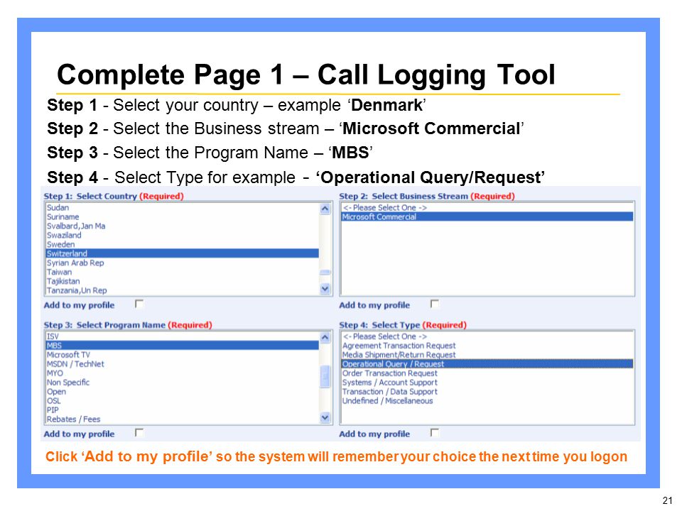Select 'Tanzania,Un Rep' in the country list
682x511 pixels.
tap(183, 290)
